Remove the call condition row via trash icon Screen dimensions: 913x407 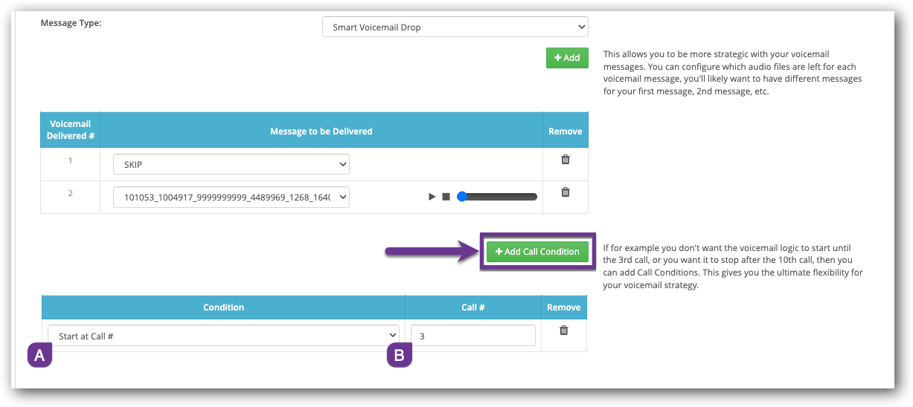[563, 331]
